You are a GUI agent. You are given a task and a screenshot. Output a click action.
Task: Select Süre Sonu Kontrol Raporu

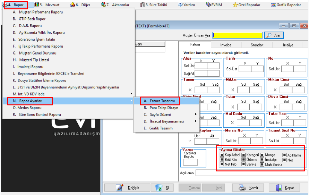pos(69,115)
